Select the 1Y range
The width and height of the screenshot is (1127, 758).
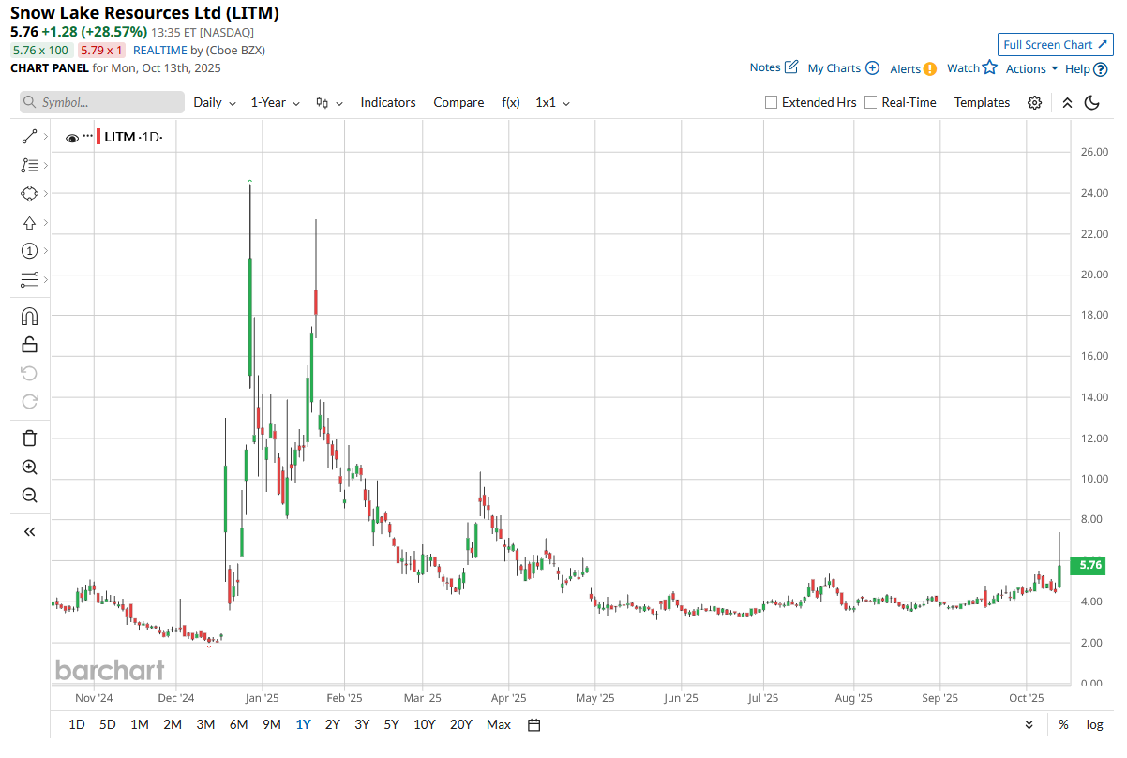pyautogui.click(x=304, y=724)
